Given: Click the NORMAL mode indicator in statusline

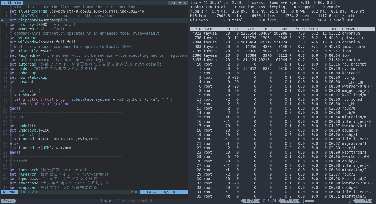Looking at the screenshot, I should pos(10,192).
